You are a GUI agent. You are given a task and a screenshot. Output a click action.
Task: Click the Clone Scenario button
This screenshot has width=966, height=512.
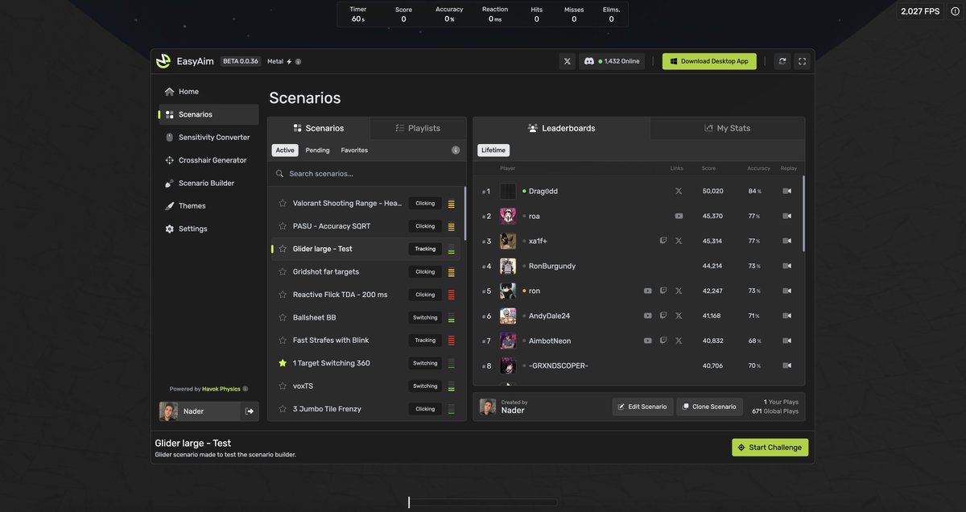709,407
